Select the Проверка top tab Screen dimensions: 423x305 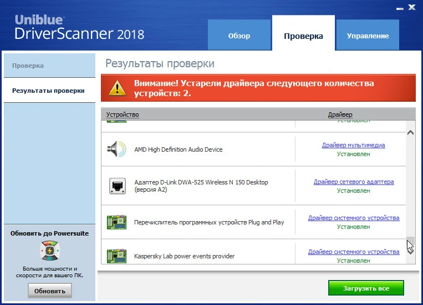coord(303,33)
